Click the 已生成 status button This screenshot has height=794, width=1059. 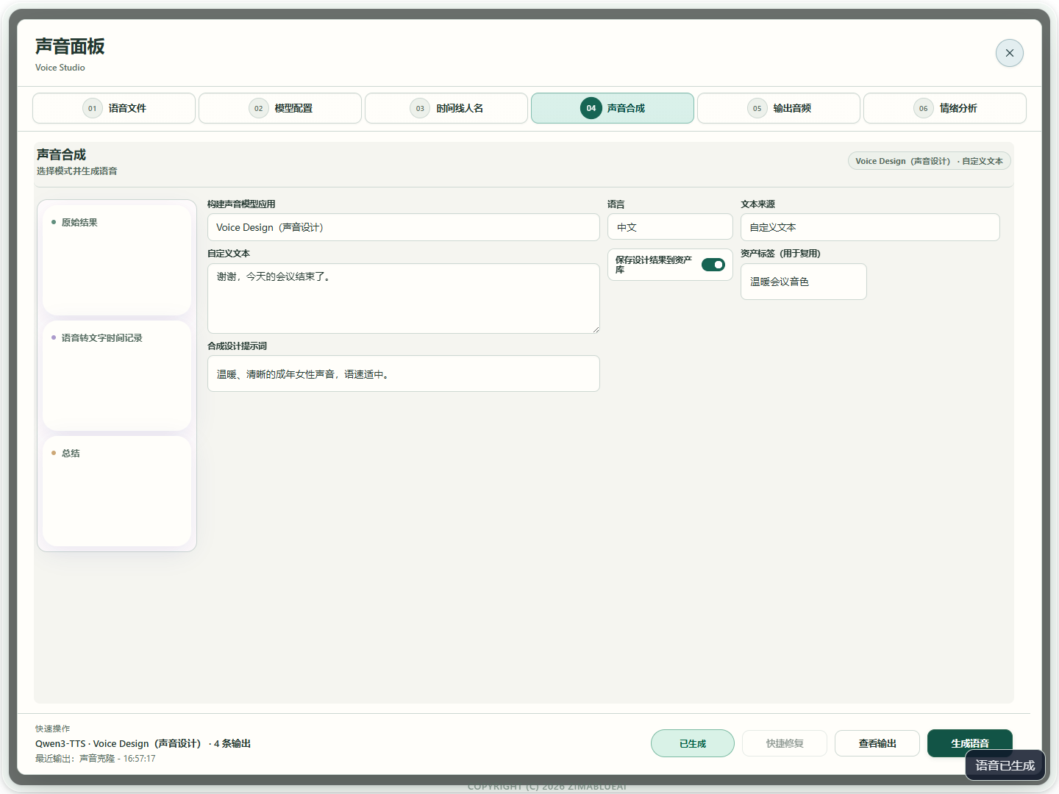[693, 743]
